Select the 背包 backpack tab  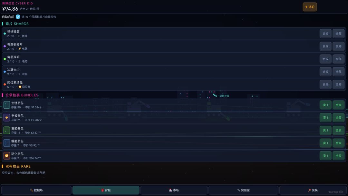click(x=106, y=190)
